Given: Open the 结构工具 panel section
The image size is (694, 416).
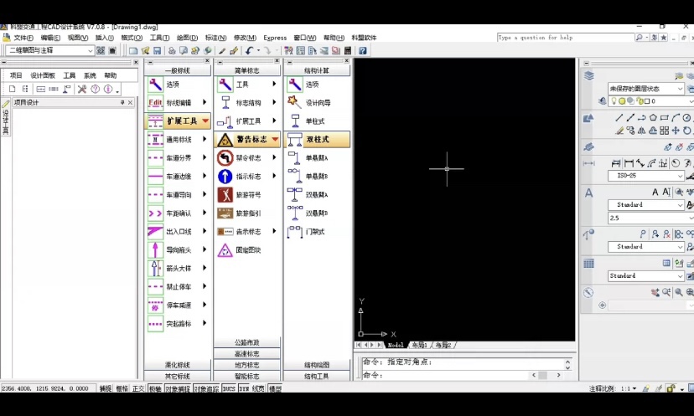Looking at the screenshot, I should tap(316, 377).
